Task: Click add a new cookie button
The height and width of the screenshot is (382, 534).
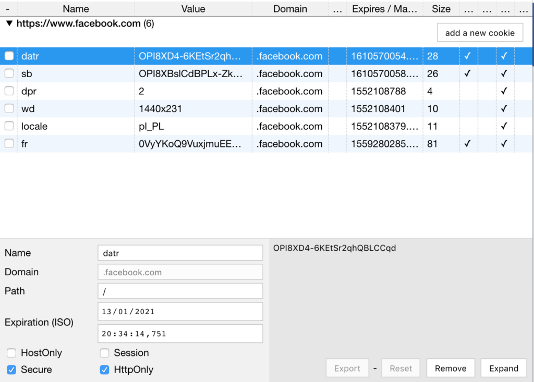Action: coord(480,33)
